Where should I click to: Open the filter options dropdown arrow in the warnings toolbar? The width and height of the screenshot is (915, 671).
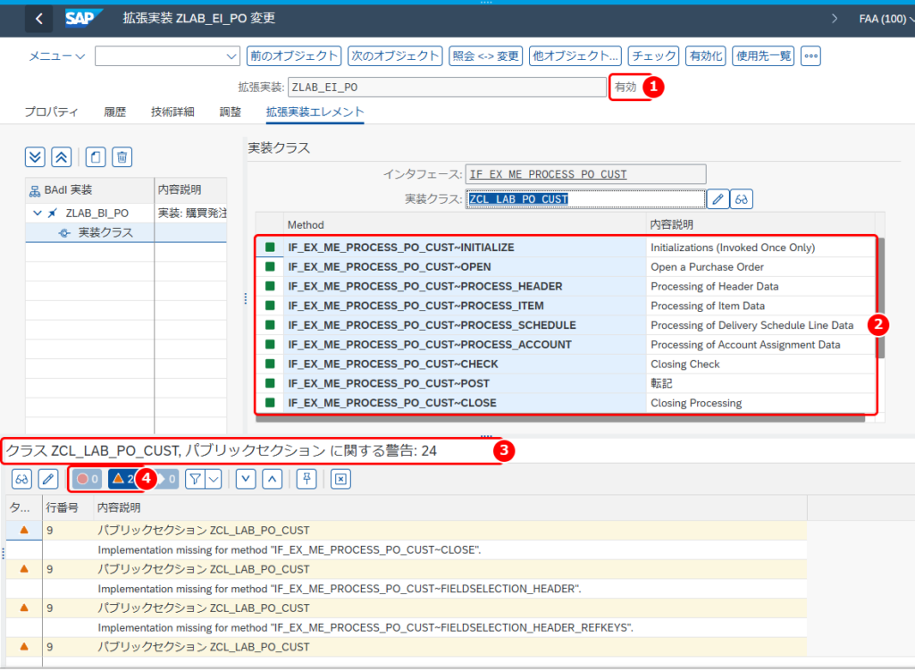[x=214, y=479]
